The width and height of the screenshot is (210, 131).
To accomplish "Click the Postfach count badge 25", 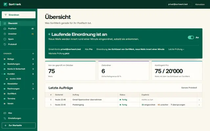I will [x=32, y=29].
